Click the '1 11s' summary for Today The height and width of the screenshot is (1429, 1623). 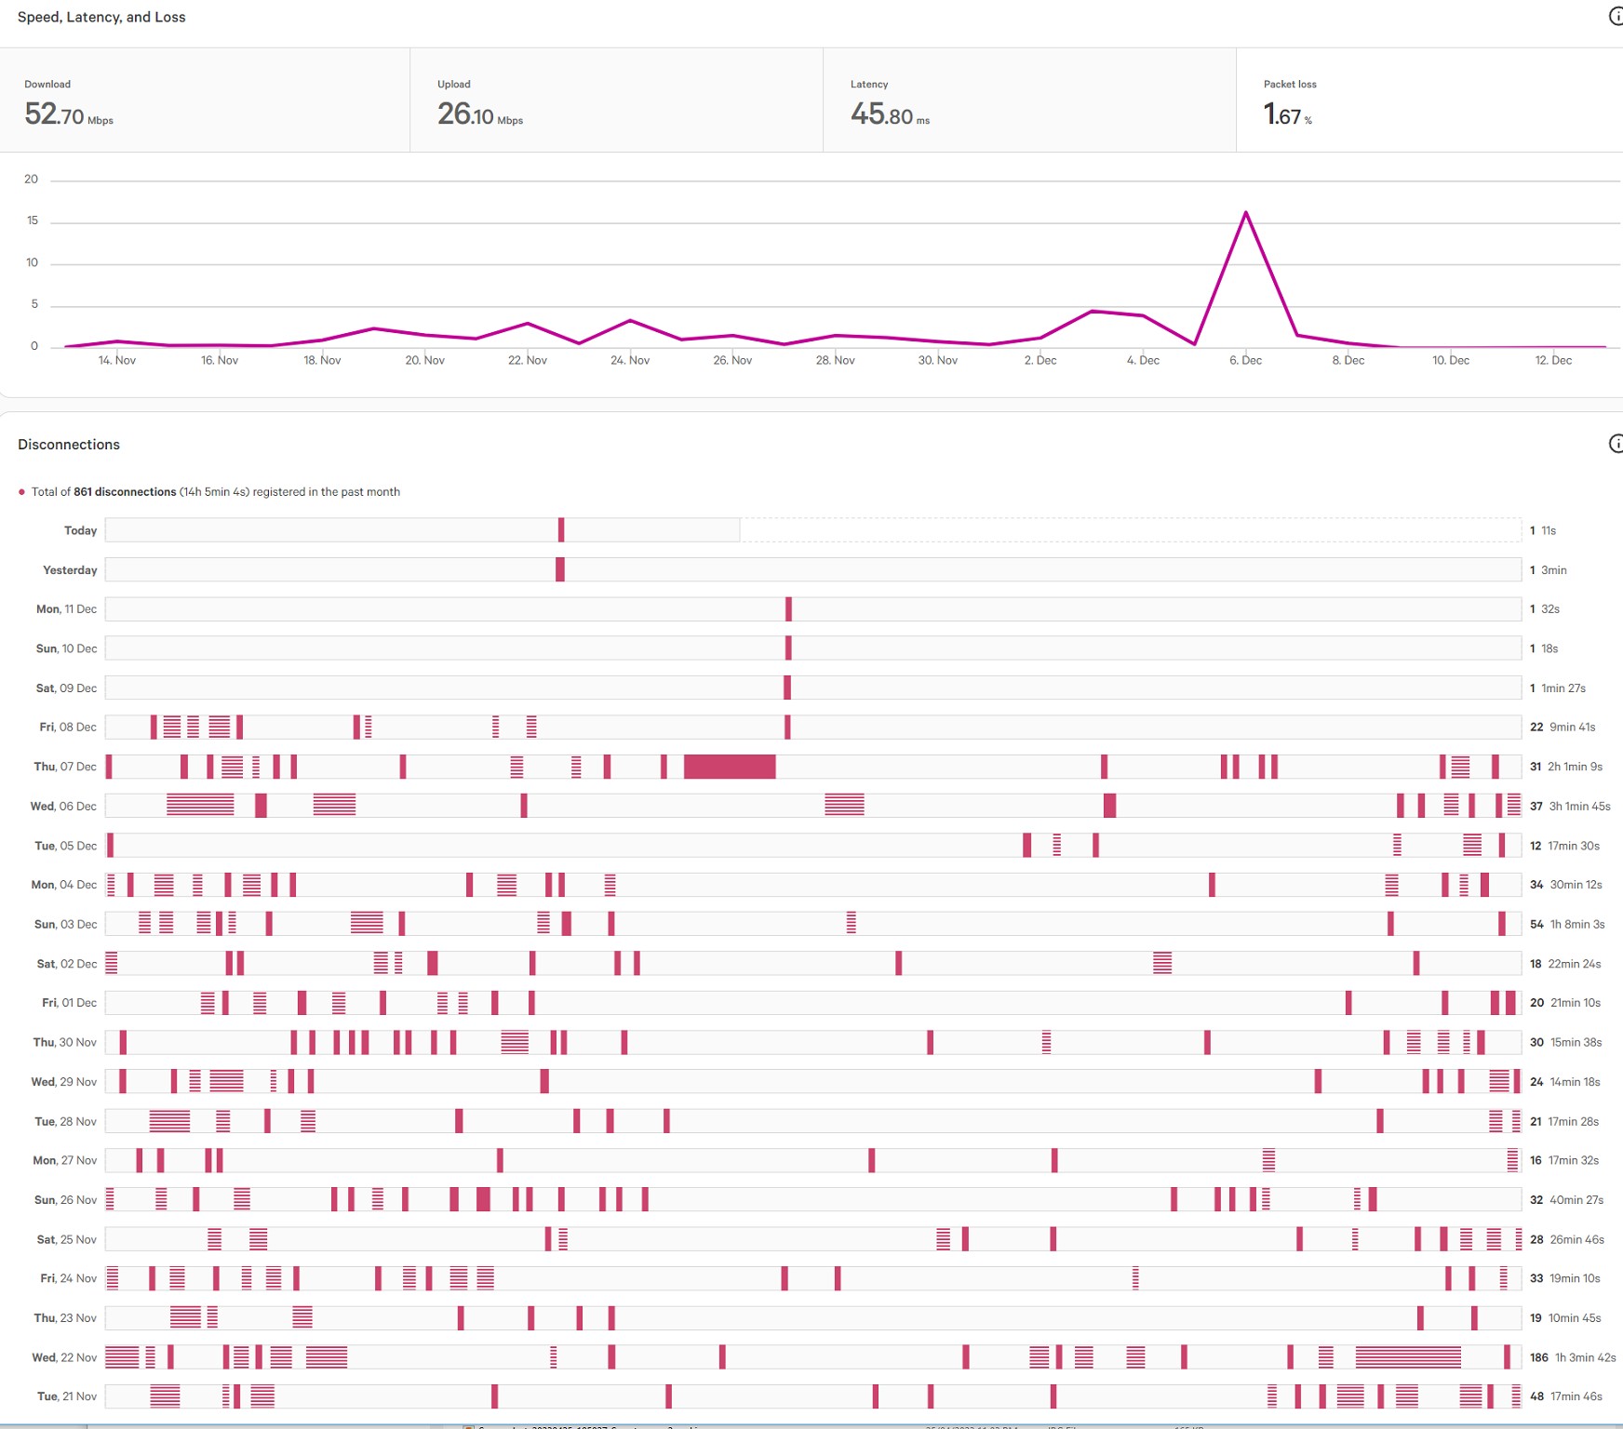coord(1543,530)
